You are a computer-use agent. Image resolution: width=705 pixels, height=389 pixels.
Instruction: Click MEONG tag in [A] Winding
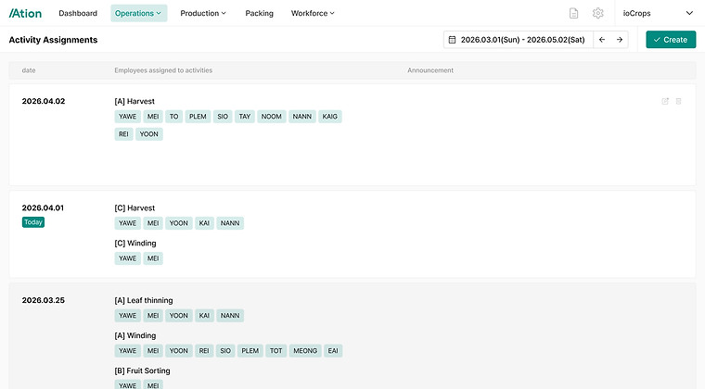305,351
